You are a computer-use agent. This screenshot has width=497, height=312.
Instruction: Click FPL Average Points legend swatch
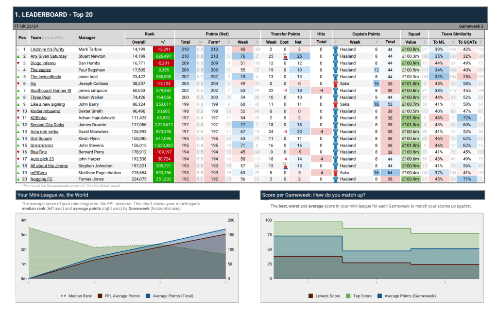tap(100, 296)
